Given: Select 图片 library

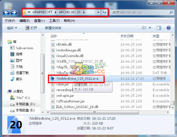Looking at the screenshot, I should coord(16,61).
